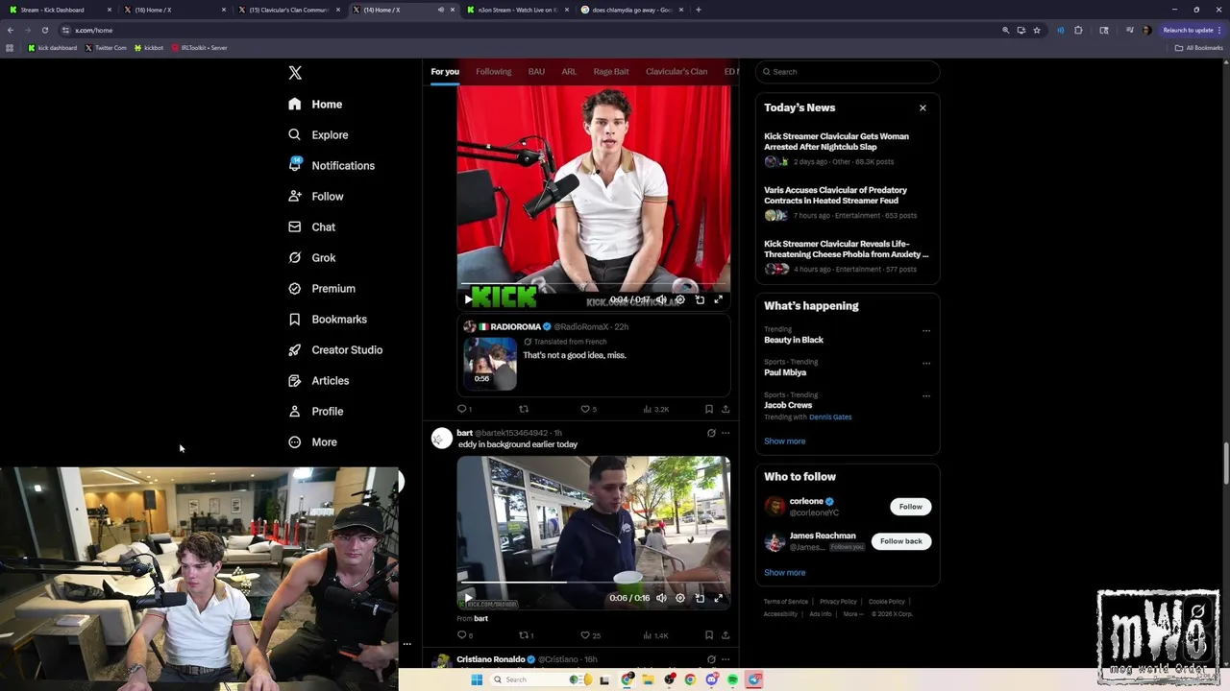Switch to Stream - Kick Dashboard browser tab
Screen dimensions: 1230x691
[x=60, y=10]
